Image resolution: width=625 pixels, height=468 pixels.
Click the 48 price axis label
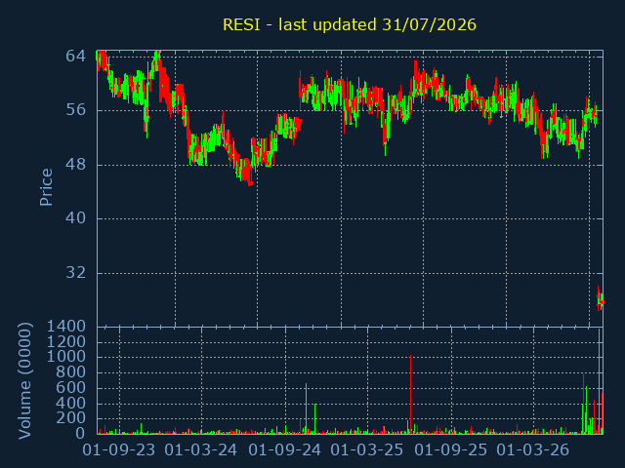coord(76,165)
